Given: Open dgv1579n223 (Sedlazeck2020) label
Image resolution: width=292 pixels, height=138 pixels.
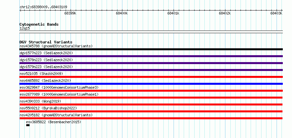Looking at the screenshot, I should pos(46,67).
